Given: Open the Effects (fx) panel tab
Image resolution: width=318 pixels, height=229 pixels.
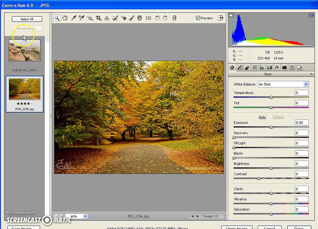Looking at the screenshot, I should coord(277,67).
